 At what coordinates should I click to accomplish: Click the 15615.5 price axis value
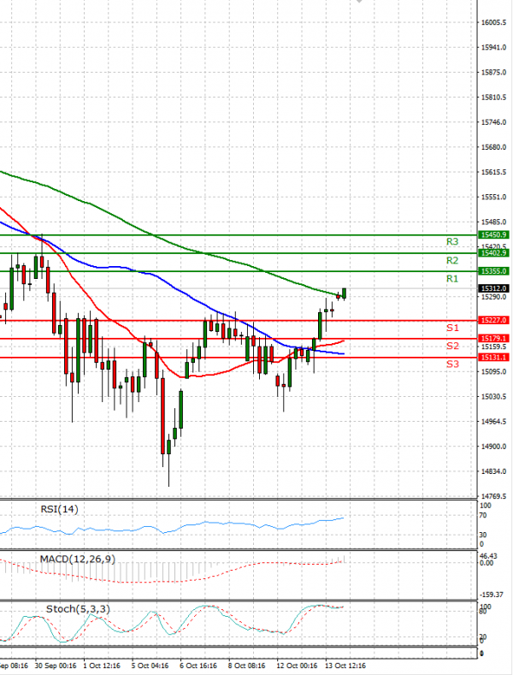pyautogui.click(x=493, y=172)
